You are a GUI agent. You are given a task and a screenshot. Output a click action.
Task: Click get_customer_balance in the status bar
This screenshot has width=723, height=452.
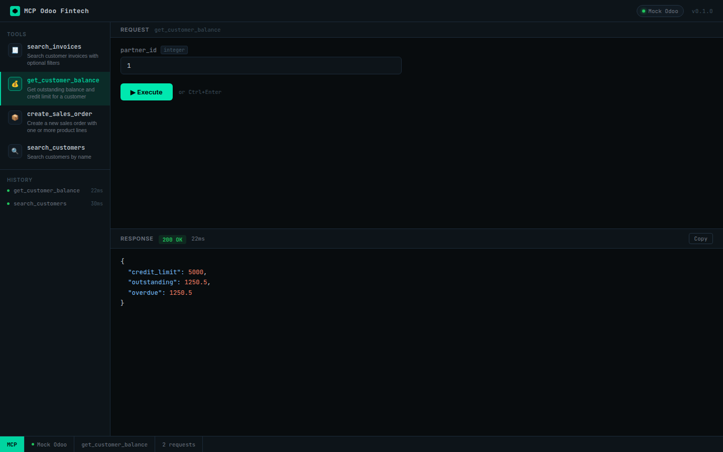point(114,444)
